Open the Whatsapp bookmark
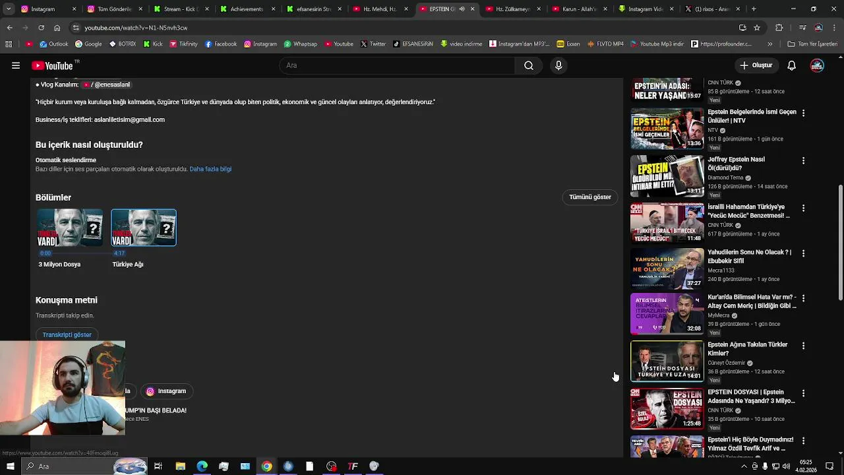The height and width of the screenshot is (475, 844). coord(300,44)
